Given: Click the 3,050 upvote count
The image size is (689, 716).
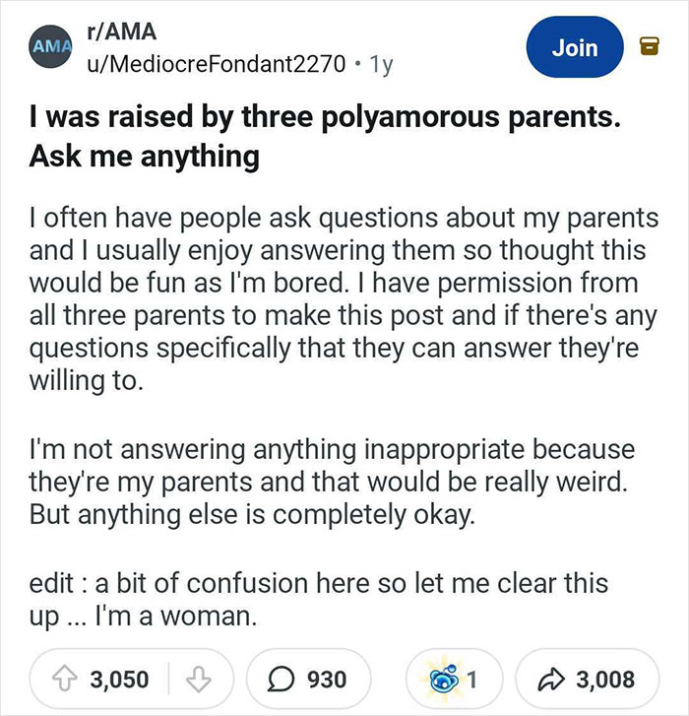Looking at the screenshot, I should click(120, 679).
